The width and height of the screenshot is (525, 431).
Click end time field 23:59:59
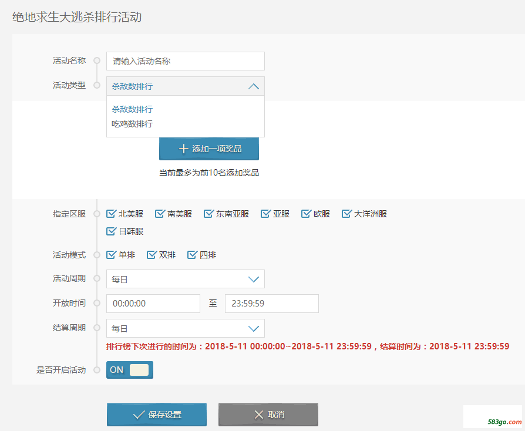[271, 304]
